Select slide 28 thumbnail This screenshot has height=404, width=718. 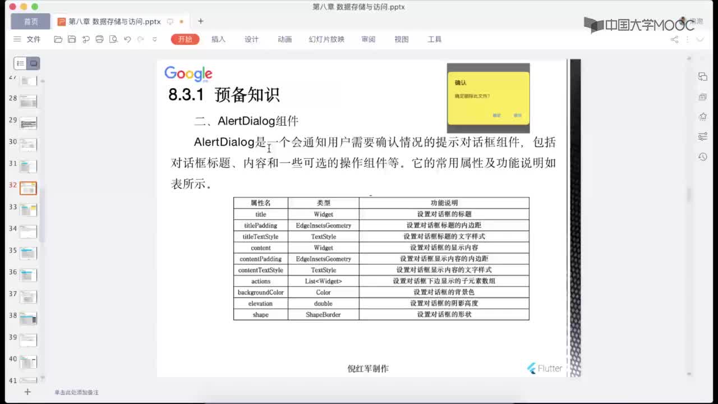[x=29, y=101]
